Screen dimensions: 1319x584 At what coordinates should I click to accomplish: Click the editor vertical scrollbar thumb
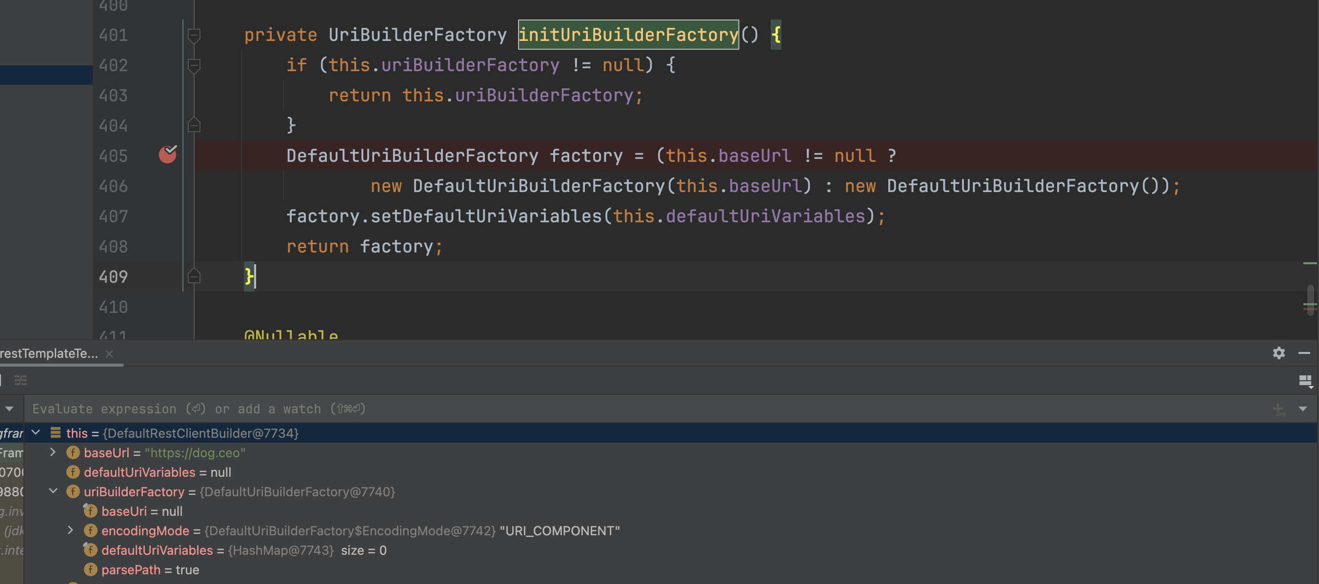point(1310,300)
